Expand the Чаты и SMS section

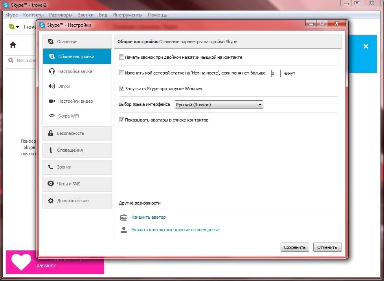tap(77, 184)
